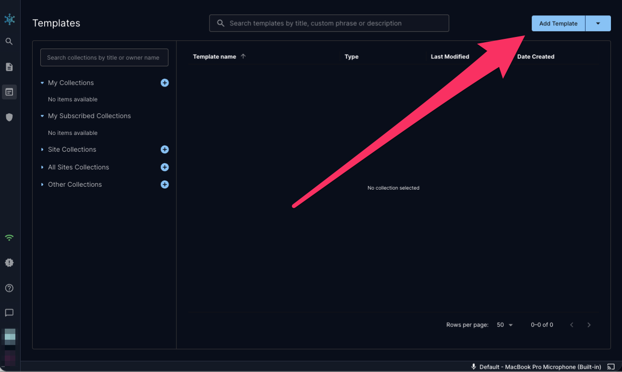Viewport: 622px width, 372px height.
Task: Sort by Template name column header
Action: pyautogui.click(x=215, y=57)
